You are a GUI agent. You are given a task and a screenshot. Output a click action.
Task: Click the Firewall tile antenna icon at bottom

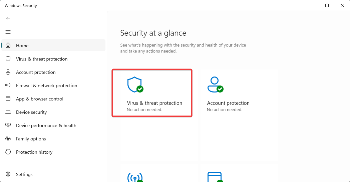[135, 177]
